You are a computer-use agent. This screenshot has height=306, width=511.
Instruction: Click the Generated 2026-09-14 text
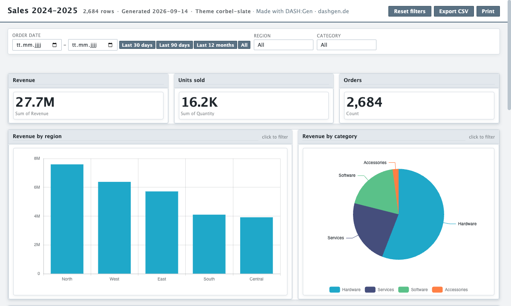pos(155,11)
